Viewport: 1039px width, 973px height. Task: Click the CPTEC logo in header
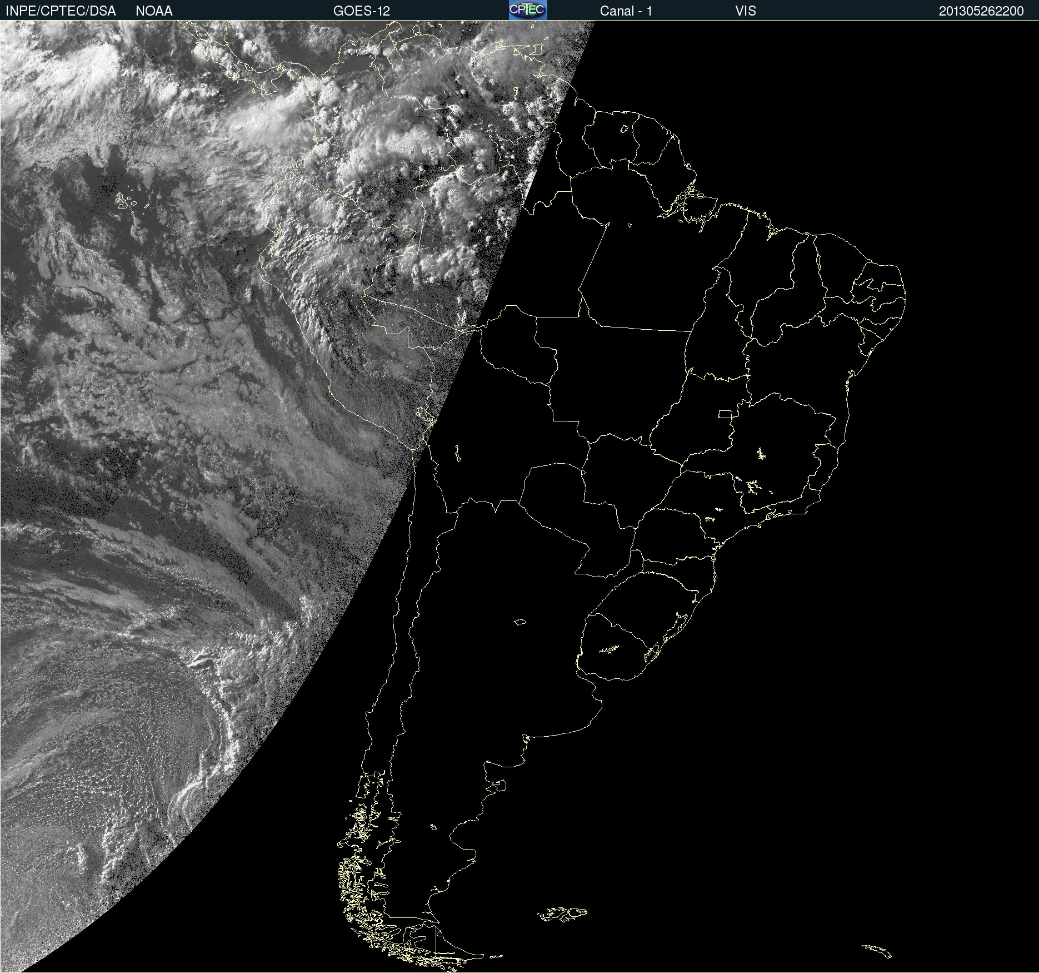point(528,10)
